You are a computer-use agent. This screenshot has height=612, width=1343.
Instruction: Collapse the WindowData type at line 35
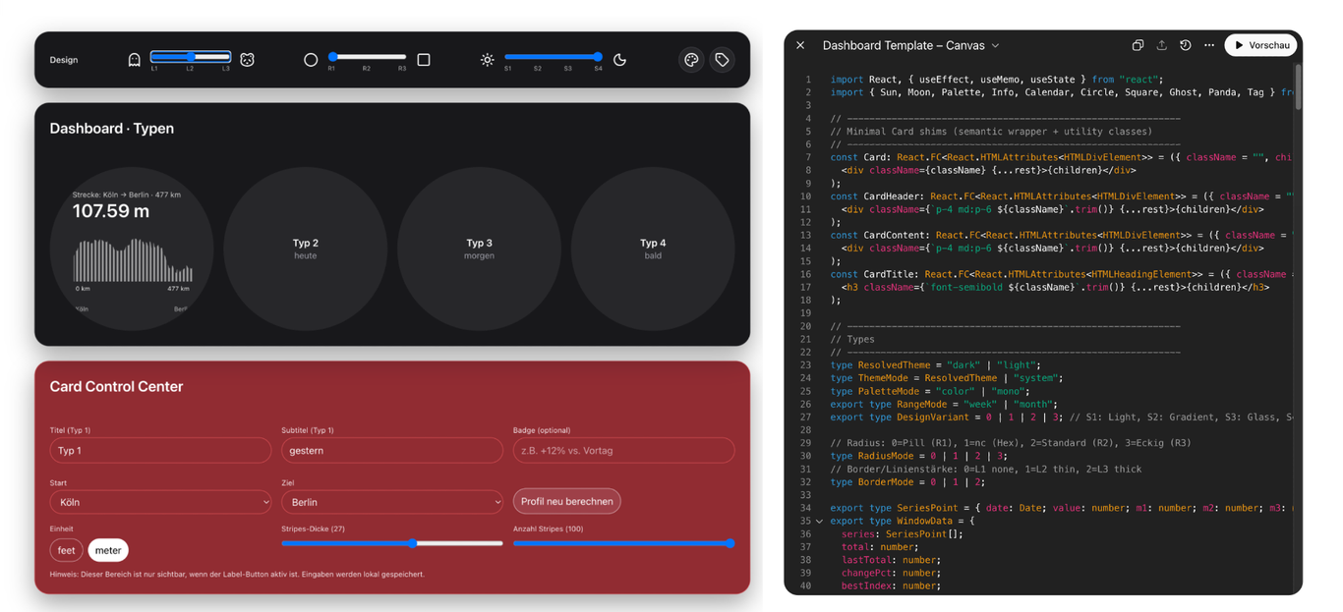click(819, 522)
